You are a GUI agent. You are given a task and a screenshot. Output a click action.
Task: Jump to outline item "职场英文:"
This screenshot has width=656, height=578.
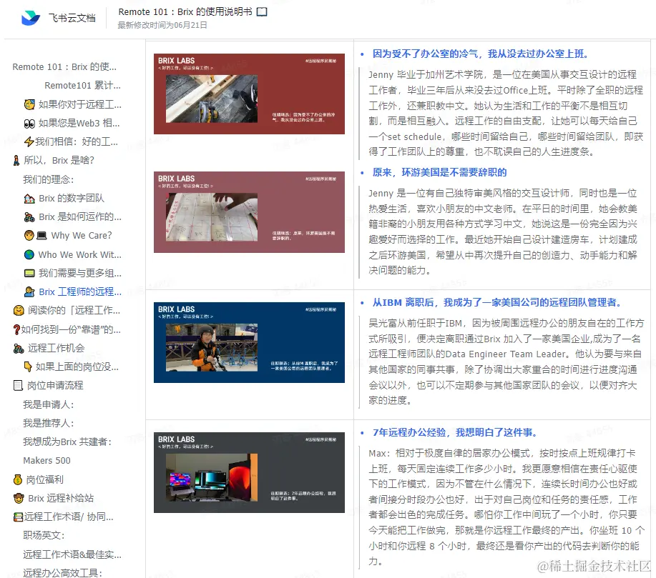click(x=44, y=535)
